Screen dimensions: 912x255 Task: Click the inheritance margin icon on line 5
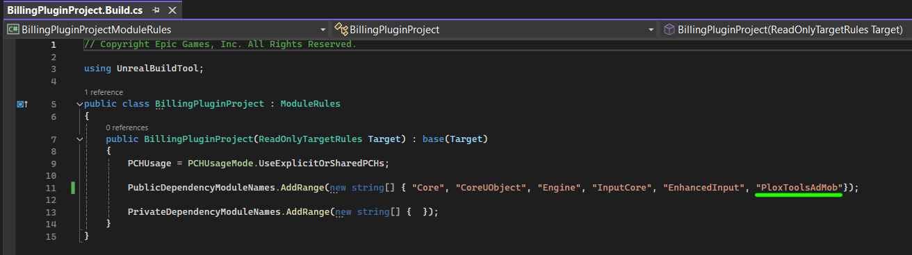coord(22,104)
